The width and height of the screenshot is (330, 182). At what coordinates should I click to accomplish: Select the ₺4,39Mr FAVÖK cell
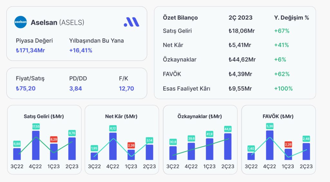[x=240, y=74]
